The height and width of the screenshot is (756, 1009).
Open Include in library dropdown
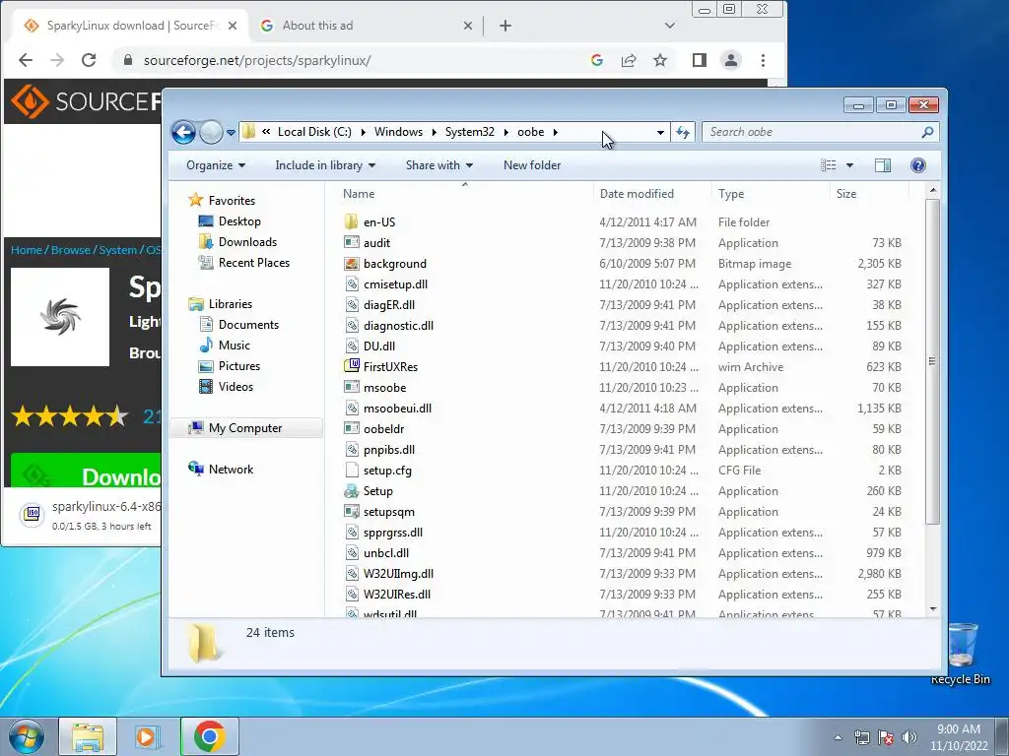325,165
